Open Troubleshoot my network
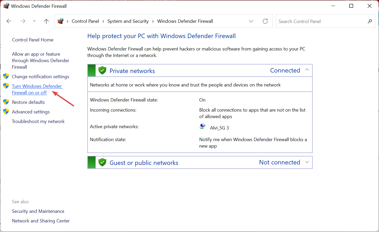This screenshot has width=379, height=232. 38,121
